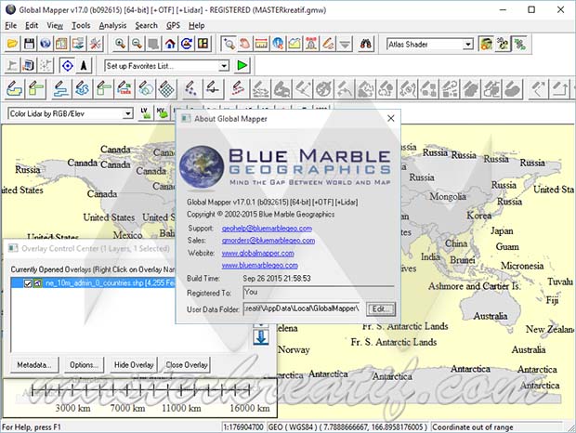Click the Create Line Feature pencil icon
576x433 pixels.
tap(61, 89)
